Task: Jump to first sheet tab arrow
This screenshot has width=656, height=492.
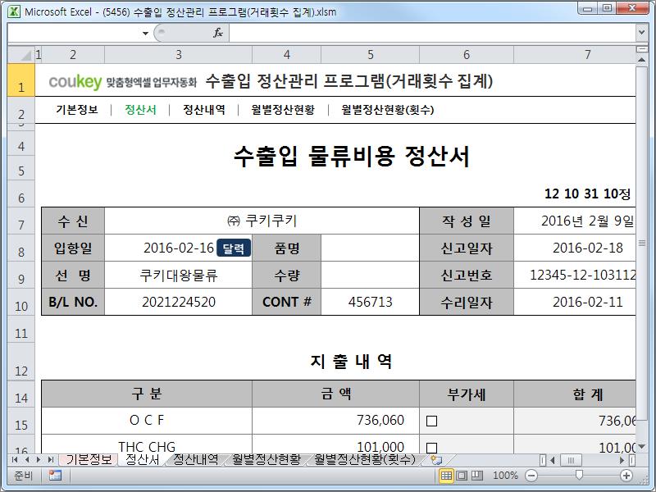Action: [x=15, y=460]
